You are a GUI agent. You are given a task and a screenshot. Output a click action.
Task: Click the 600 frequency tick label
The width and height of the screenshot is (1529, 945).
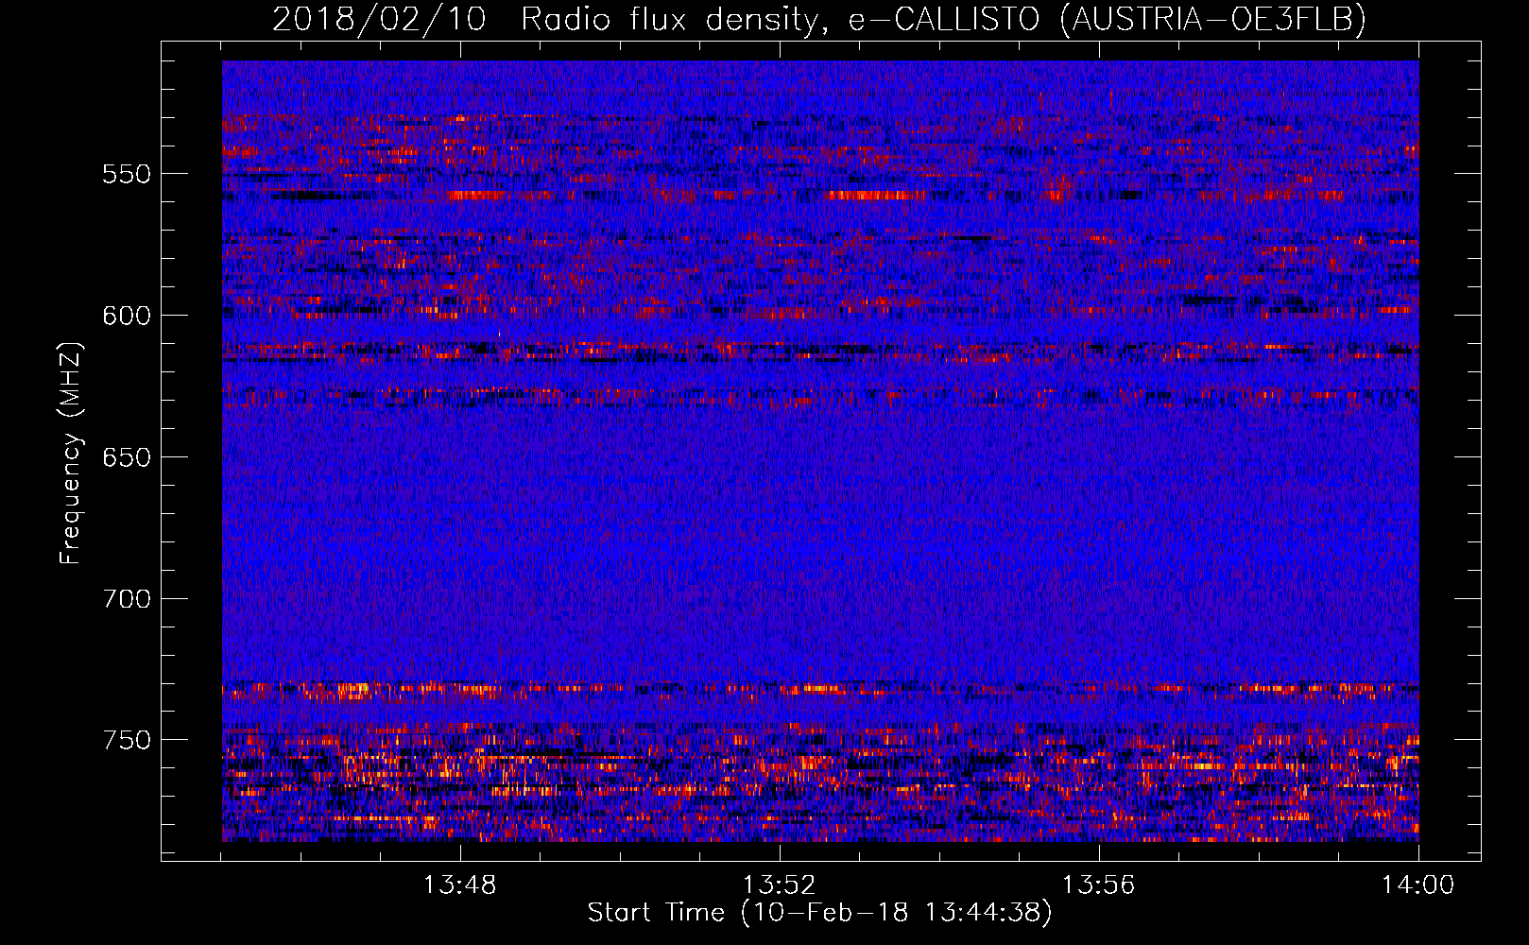(x=127, y=316)
